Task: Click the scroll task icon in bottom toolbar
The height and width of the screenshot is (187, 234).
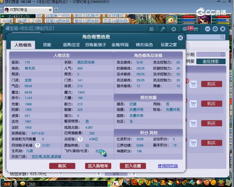Action: click(171, 183)
